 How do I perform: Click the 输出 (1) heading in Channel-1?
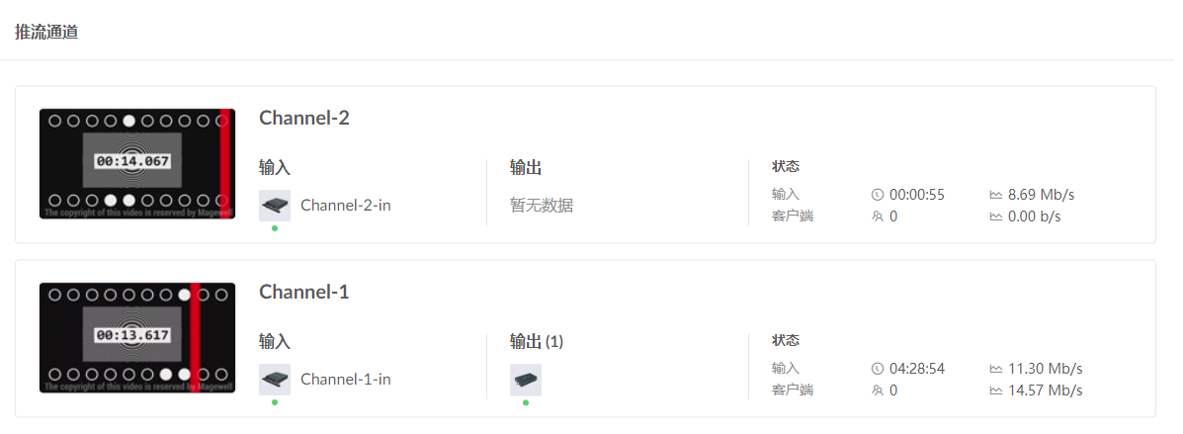click(537, 342)
